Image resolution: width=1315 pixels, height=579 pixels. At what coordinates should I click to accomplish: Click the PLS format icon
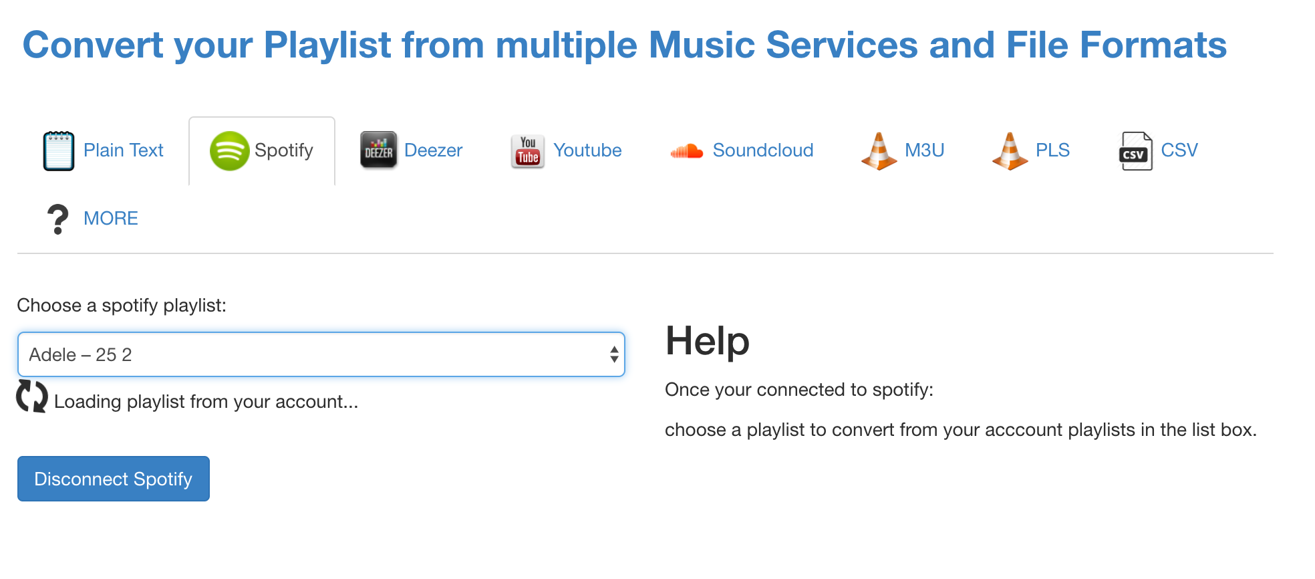pyautogui.click(x=1010, y=150)
